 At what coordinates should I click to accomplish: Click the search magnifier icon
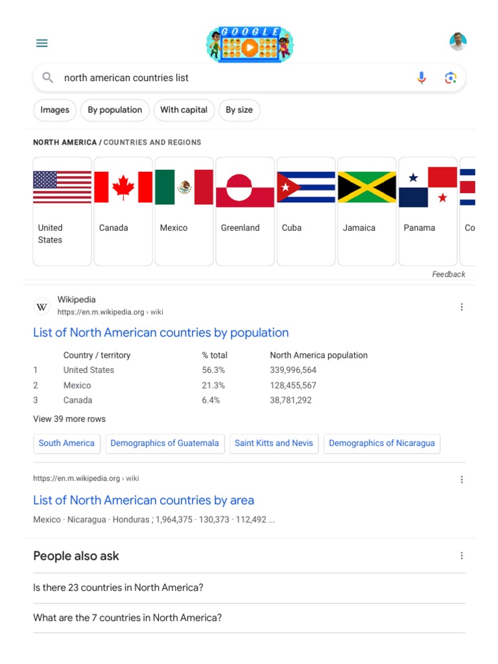point(48,78)
